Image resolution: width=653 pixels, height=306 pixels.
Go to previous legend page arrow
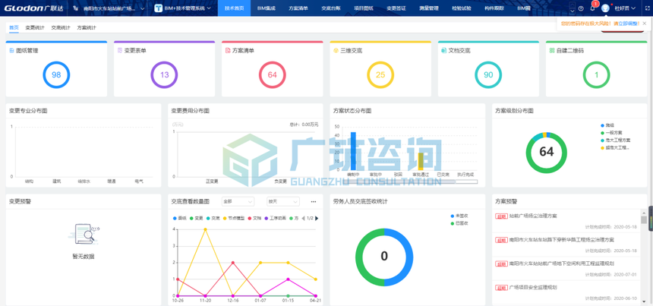tap(303, 218)
